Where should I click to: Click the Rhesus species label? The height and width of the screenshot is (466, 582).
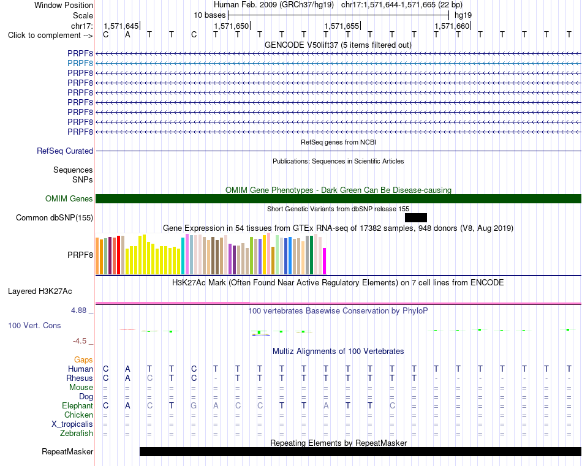coord(80,378)
